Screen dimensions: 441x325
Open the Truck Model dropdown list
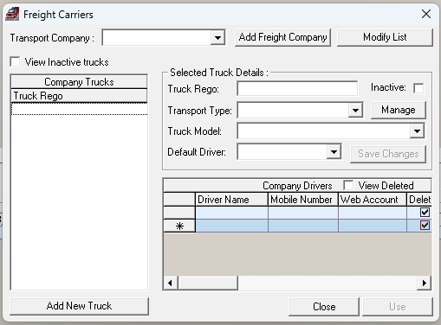(417, 131)
